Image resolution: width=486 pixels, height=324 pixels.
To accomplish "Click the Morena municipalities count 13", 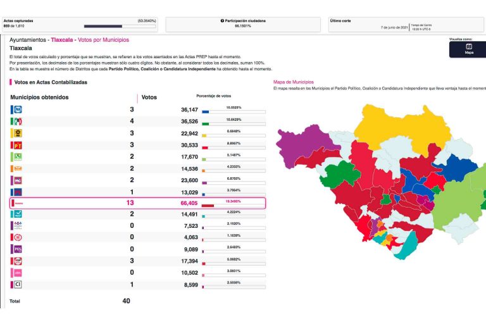I will coord(130,202).
